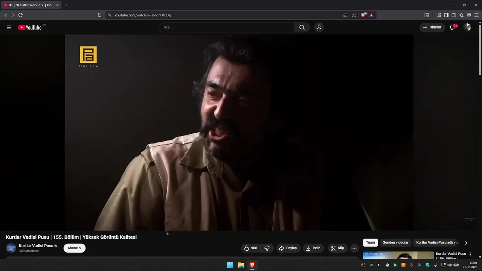Select Kurtlar Vadisi Pusu adlı chip
The image size is (482, 271).
[437, 243]
